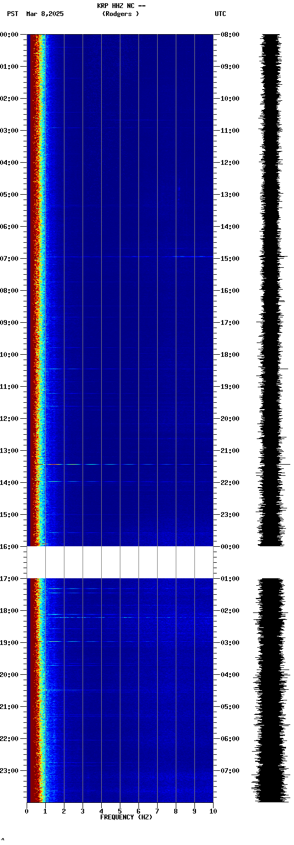Click the PST time label '03:00'
The height and width of the screenshot is (845, 294).
click(x=10, y=131)
